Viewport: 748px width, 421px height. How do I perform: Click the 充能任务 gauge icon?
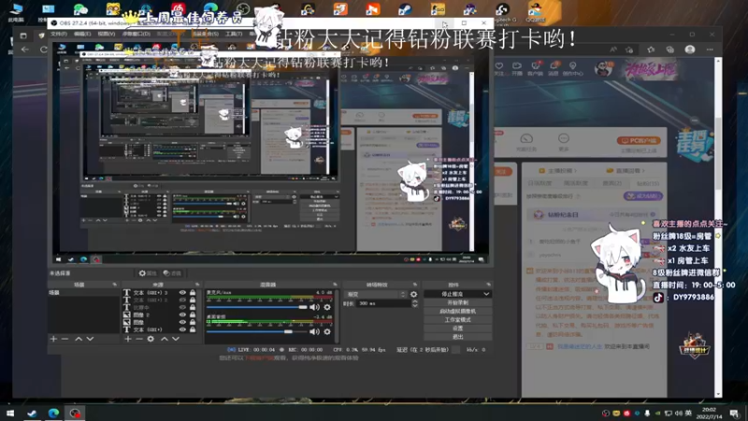click(x=526, y=138)
